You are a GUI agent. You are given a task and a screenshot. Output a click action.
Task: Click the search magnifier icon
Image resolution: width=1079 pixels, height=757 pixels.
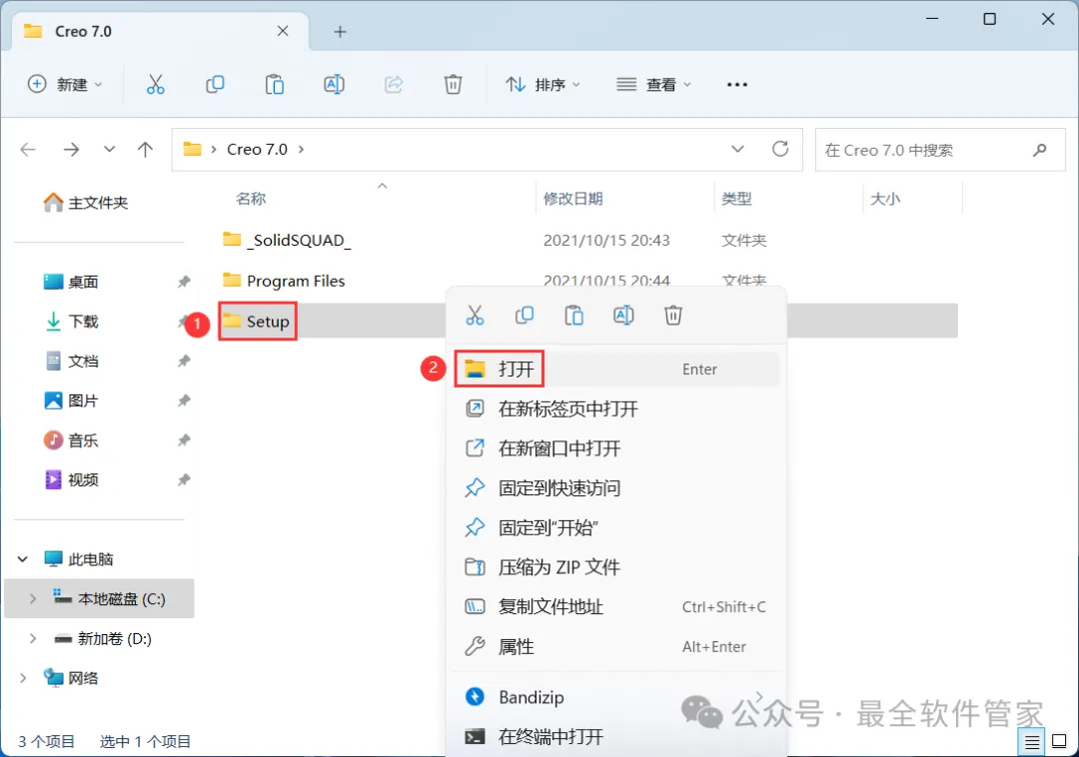[1040, 149]
